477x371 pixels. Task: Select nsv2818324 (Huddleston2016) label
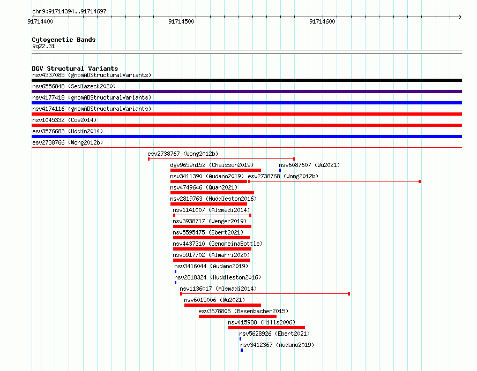[218, 277]
